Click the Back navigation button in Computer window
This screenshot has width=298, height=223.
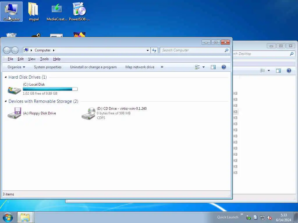[x=7, y=50]
